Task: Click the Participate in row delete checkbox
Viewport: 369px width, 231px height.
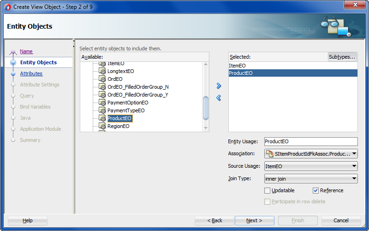Action: click(267, 201)
